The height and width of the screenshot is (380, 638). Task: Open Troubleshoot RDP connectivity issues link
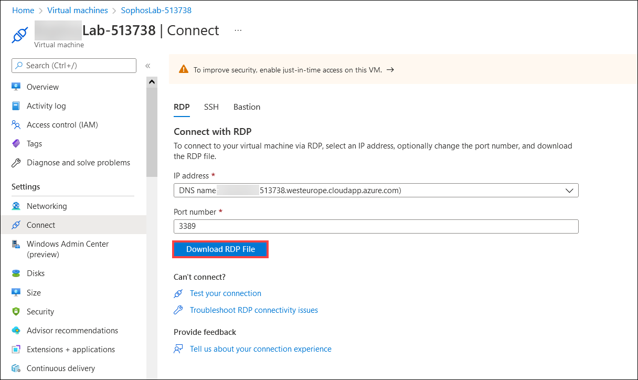[x=254, y=310]
